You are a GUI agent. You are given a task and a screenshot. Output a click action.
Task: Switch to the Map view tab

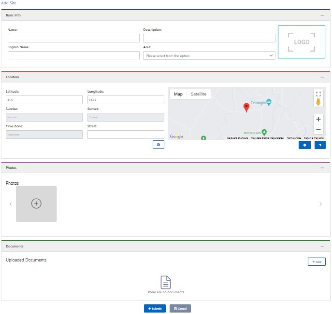(178, 94)
